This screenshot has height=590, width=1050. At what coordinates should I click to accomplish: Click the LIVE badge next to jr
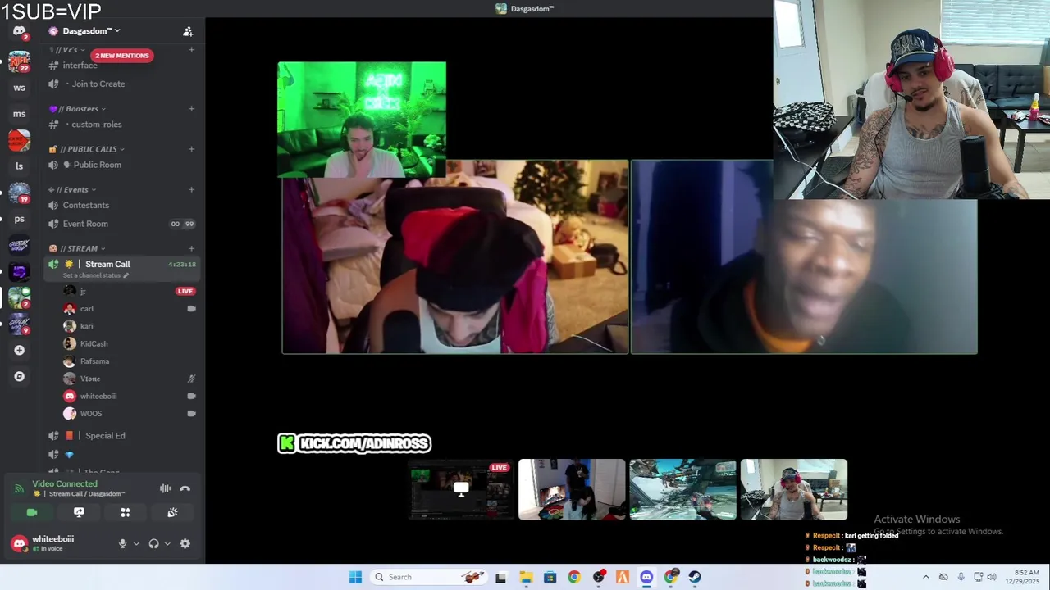coord(185,291)
